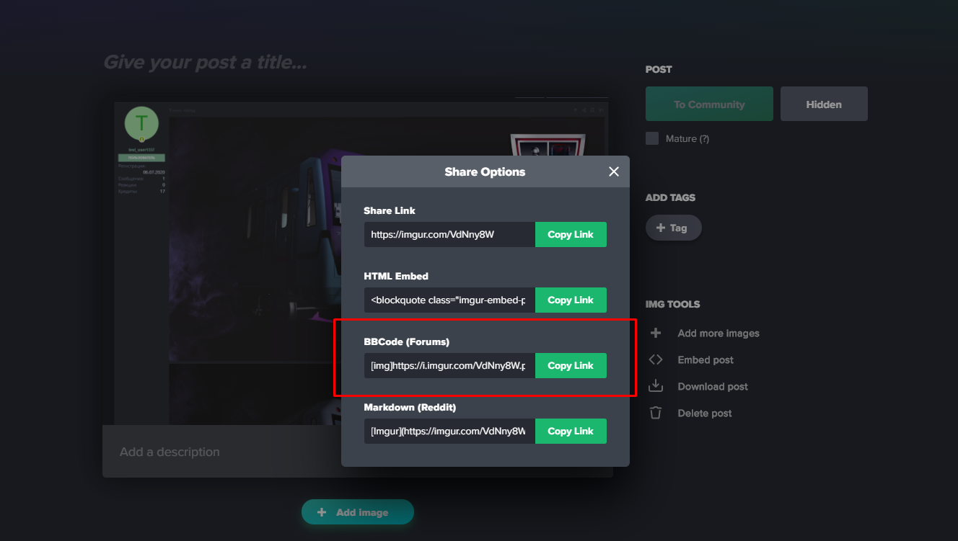
Task: Close the Share Options dialog
Action: pyautogui.click(x=614, y=171)
